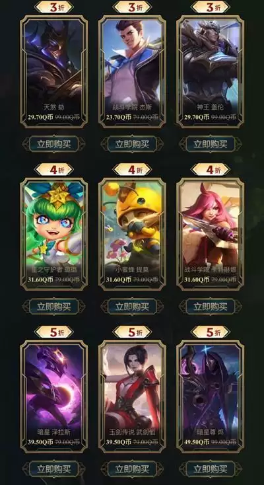264x485 pixels.
Task: Click the 5折 badge above 暗星尊 烬
Action: pos(211,332)
